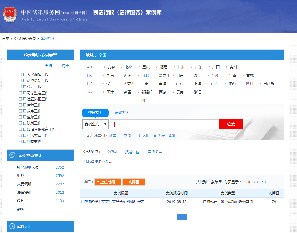Open the 案例全文 dropdown
297x233 pixels.
click(x=95, y=124)
